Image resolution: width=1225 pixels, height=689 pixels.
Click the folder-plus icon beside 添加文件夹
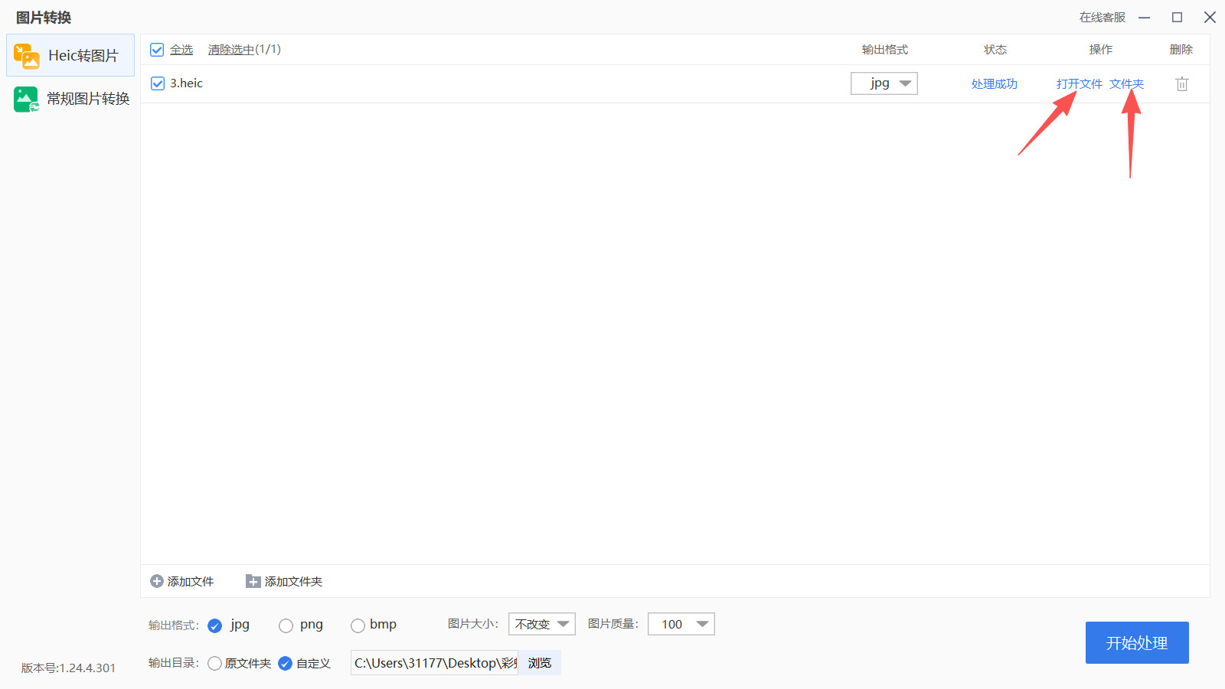(x=253, y=582)
